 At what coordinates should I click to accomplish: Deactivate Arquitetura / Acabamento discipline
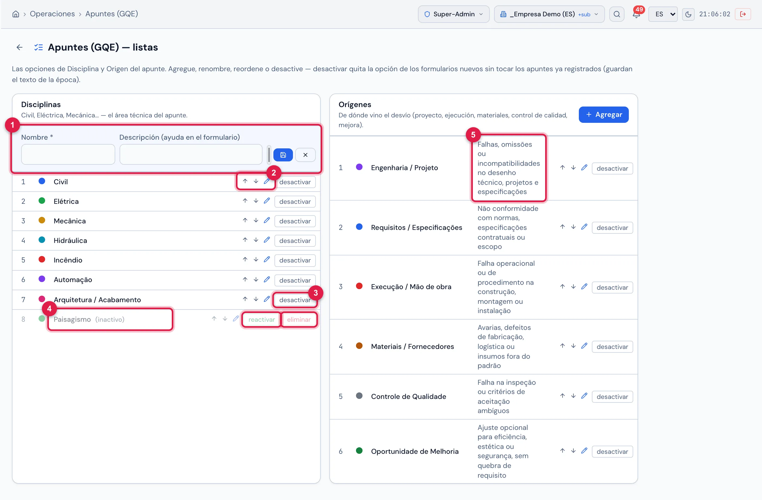tap(295, 300)
